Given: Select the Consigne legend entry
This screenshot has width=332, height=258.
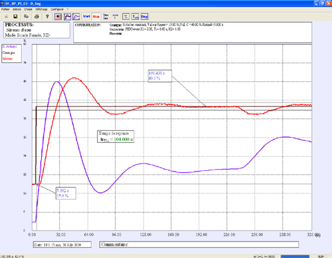Looking at the screenshot, I should 9,53.
